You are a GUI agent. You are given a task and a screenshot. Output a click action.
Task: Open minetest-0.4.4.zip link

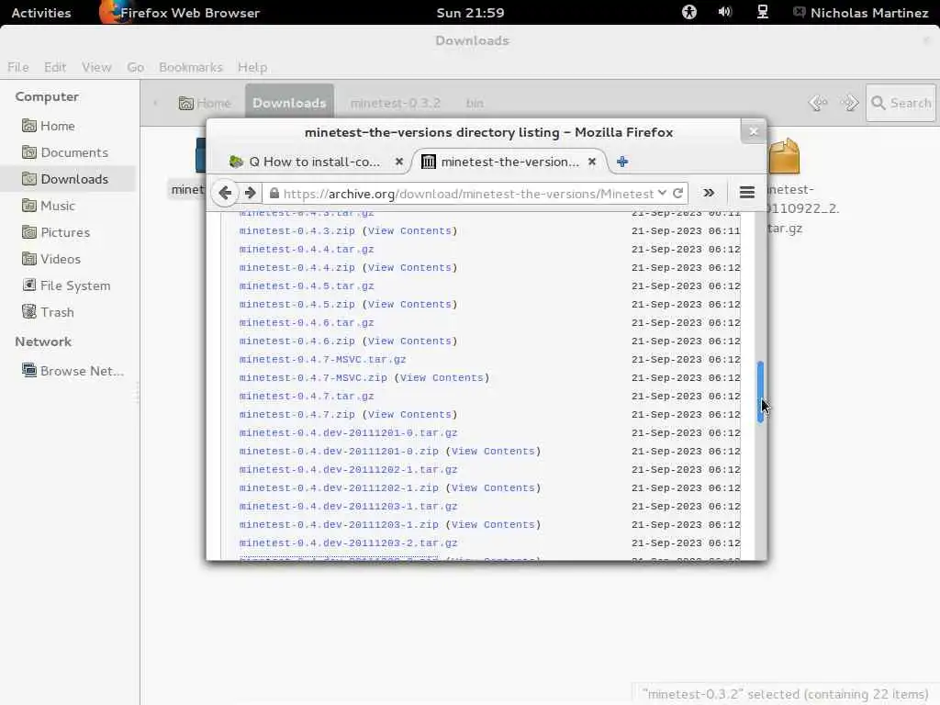point(297,267)
